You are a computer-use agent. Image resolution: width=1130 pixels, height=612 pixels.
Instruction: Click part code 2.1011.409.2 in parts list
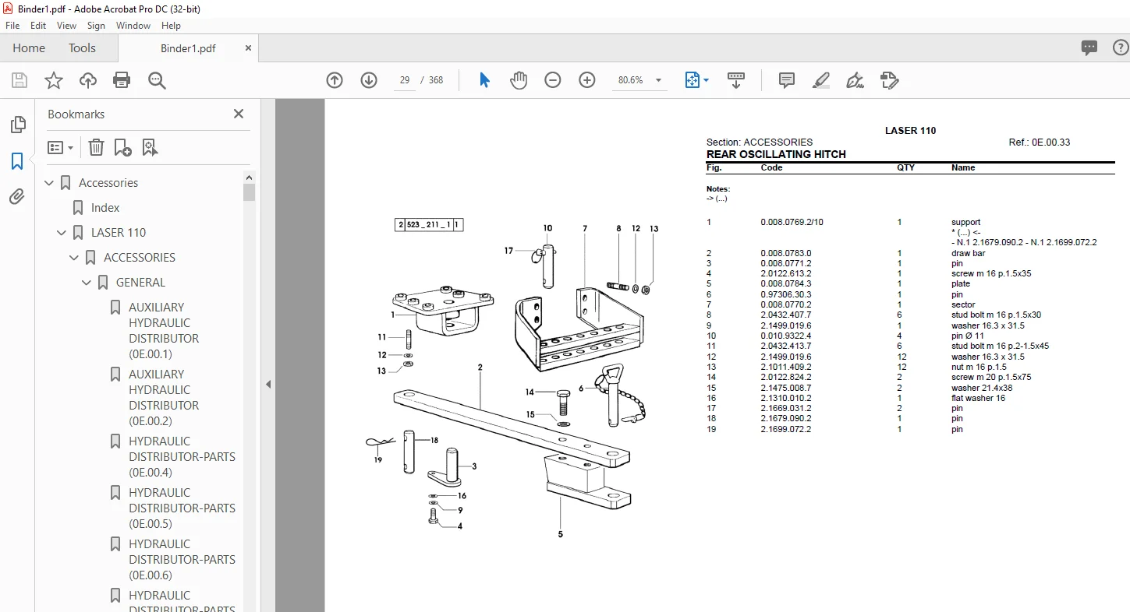point(786,367)
